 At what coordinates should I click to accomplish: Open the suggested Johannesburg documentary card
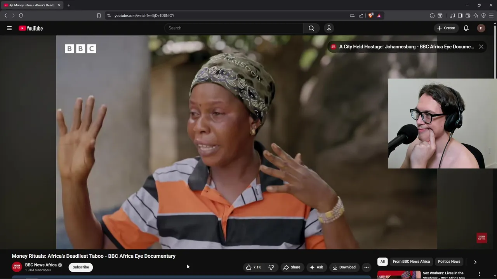click(x=406, y=46)
